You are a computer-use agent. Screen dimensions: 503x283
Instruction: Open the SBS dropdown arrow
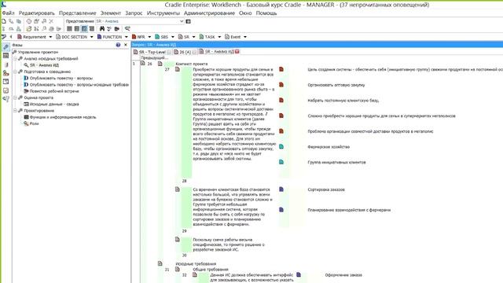(x=173, y=37)
